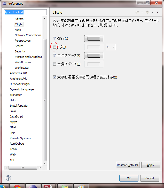164x188 pixels.
Task: Select DBViewer Plugin in the tree
Action: (x=20, y=84)
